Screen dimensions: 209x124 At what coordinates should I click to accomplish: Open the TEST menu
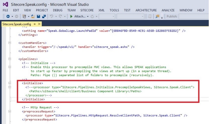(x=127, y=10)
